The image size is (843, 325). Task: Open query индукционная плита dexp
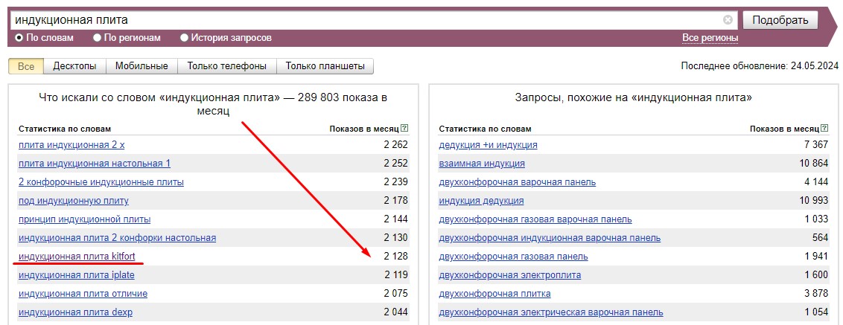coord(75,312)
